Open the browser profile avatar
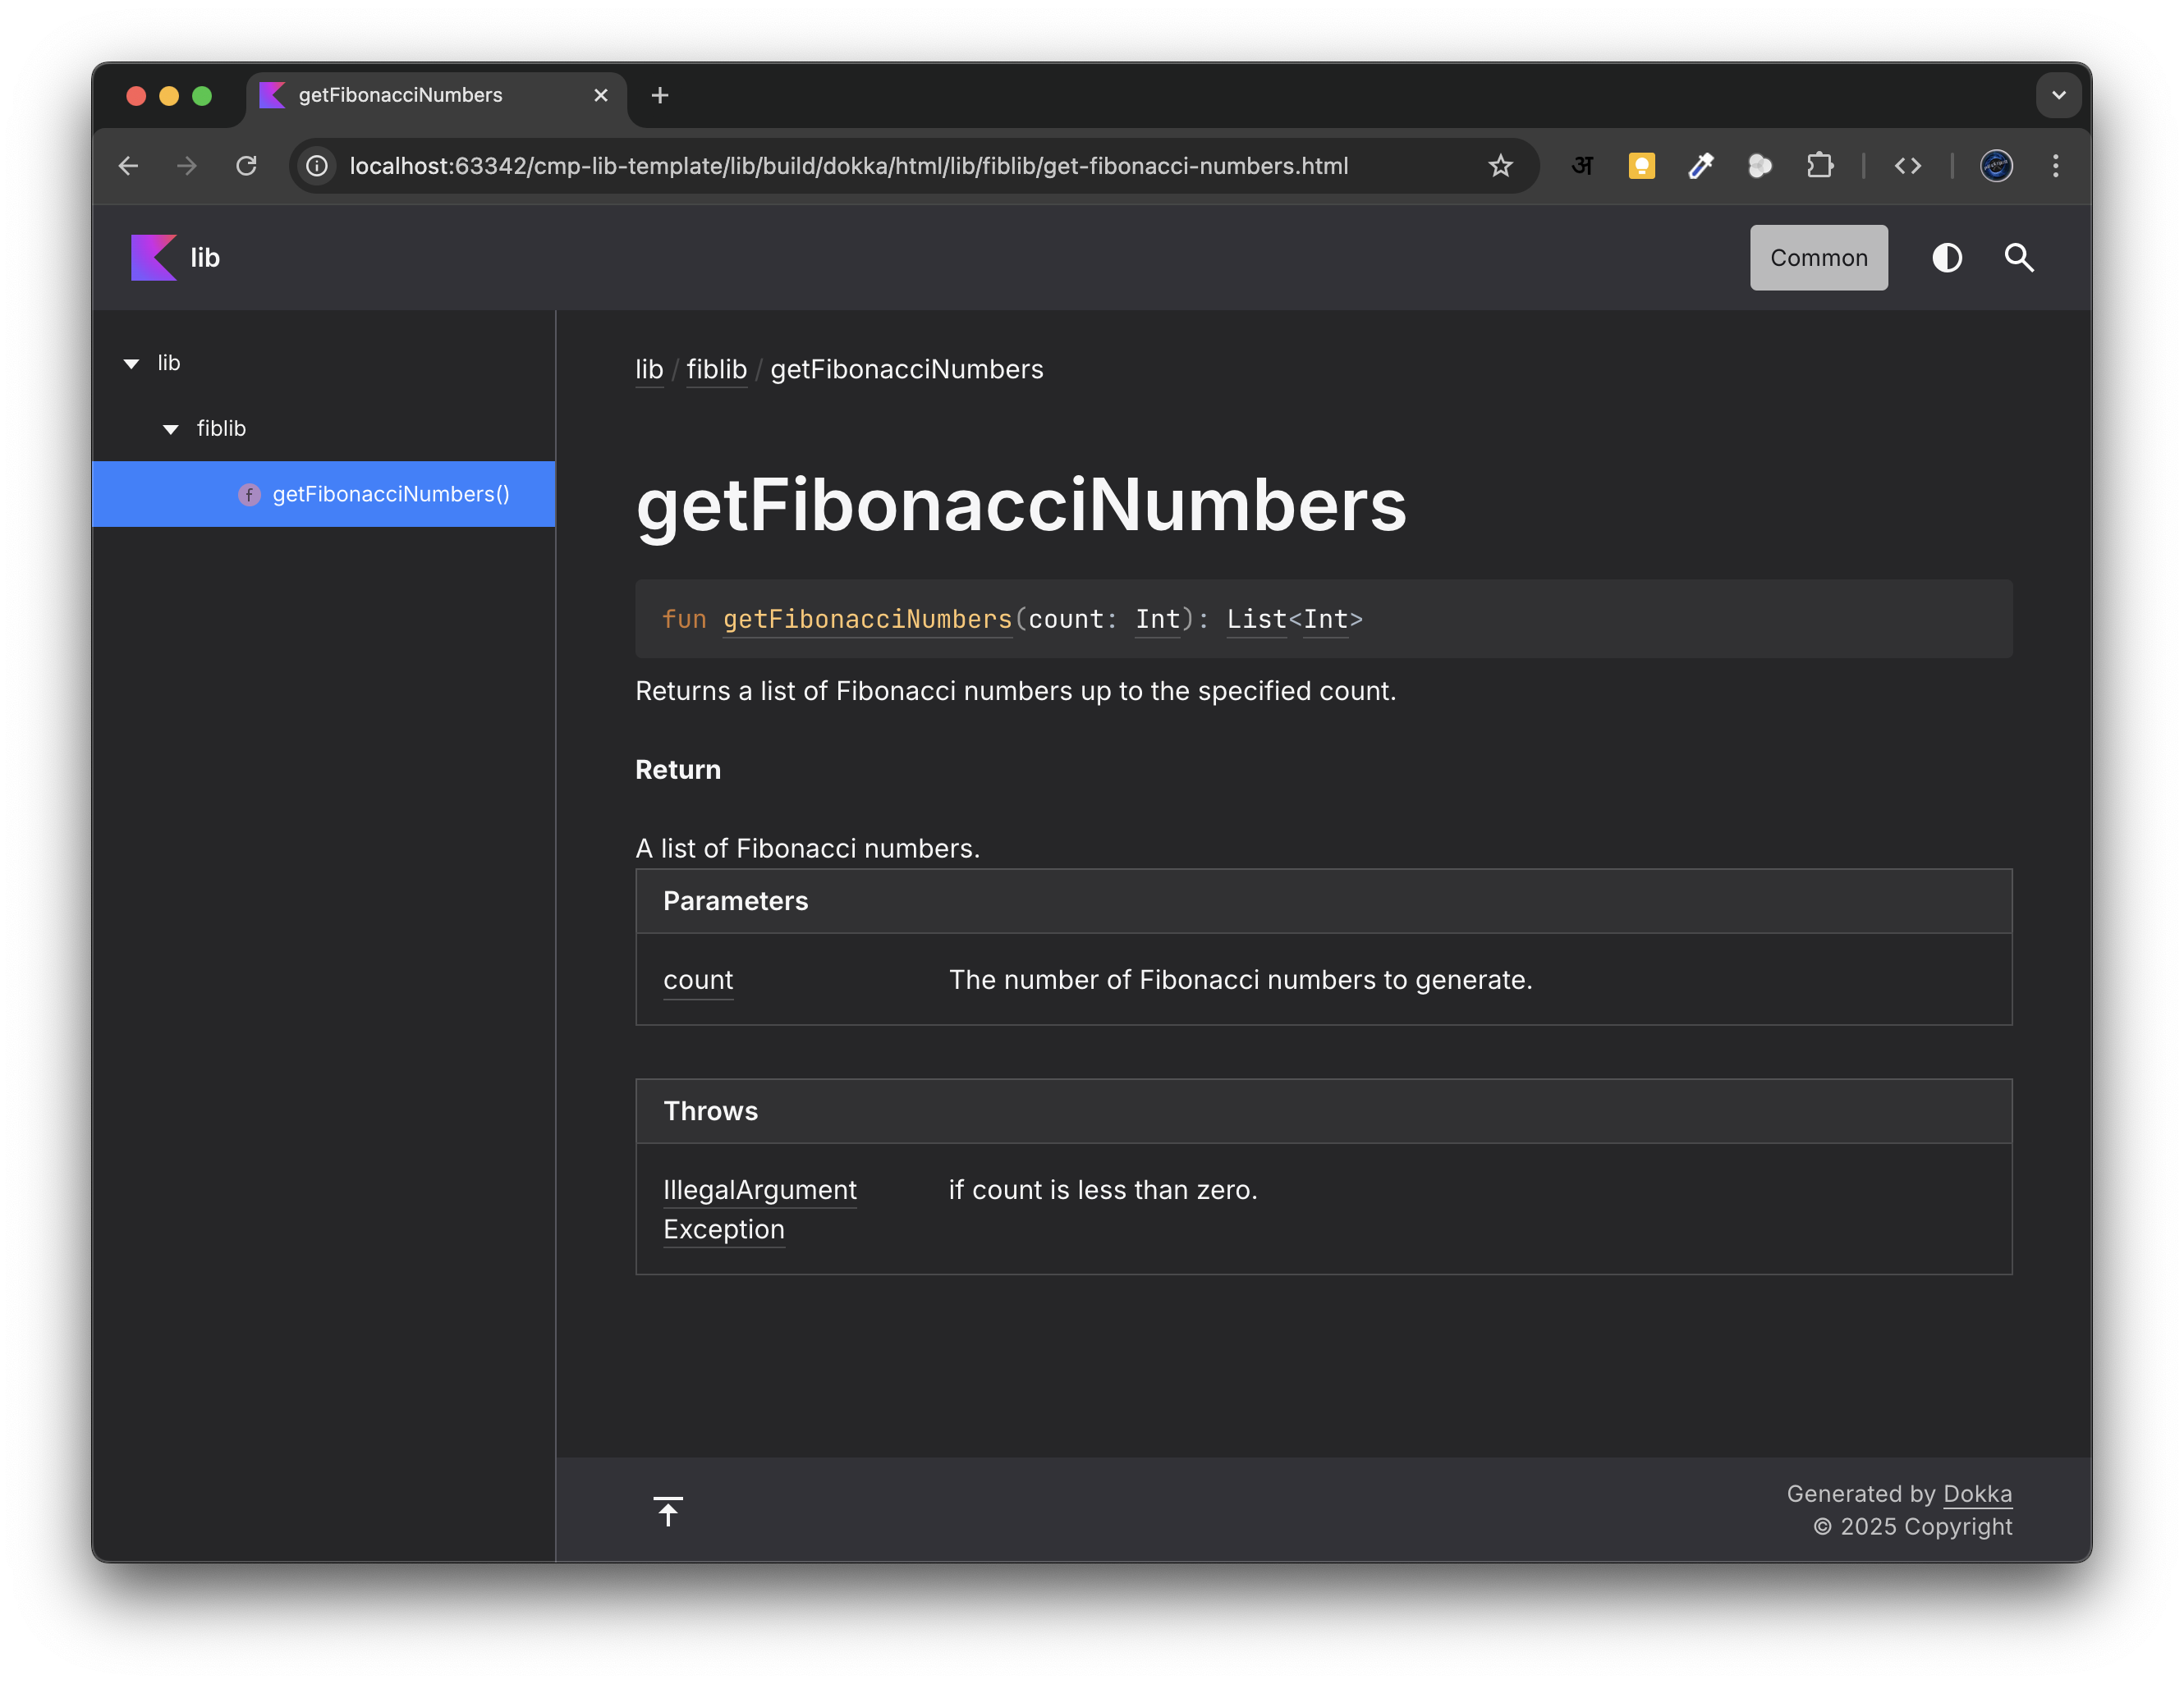Screen dimensions: 2184x1684 point(1996,166)
